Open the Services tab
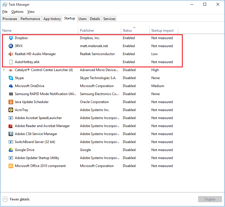This screenshot has height=207, width=225. (109, 19)
